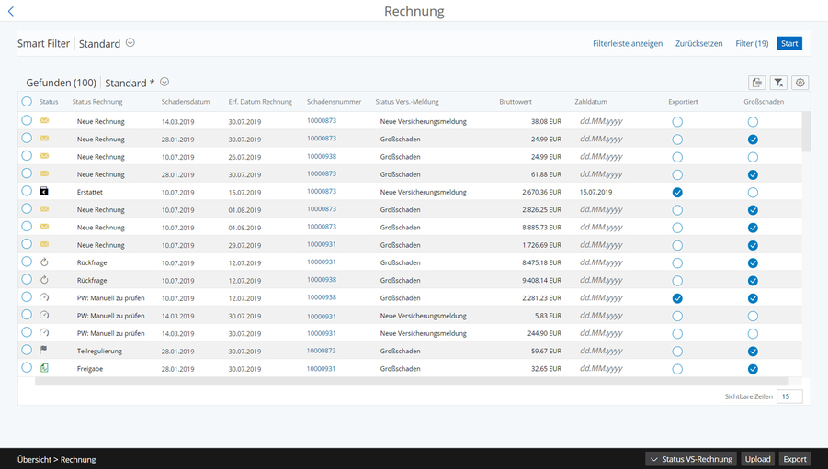Uncheck Exportiert for the Erstattet row
Image resolution: width=828 pixels, height=469 pixels.
click(x=677, y=193)
